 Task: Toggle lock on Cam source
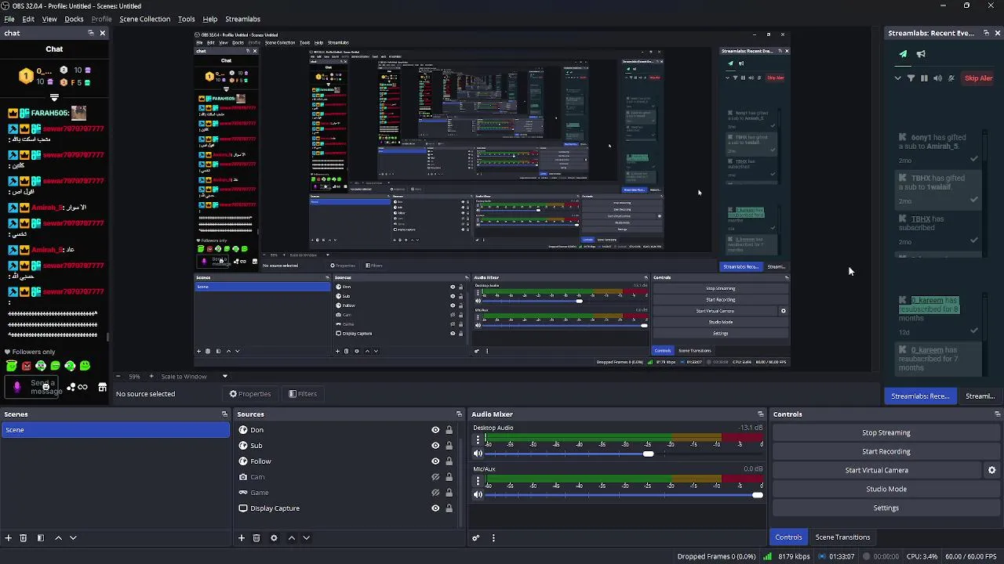click(x=449, y=477)
